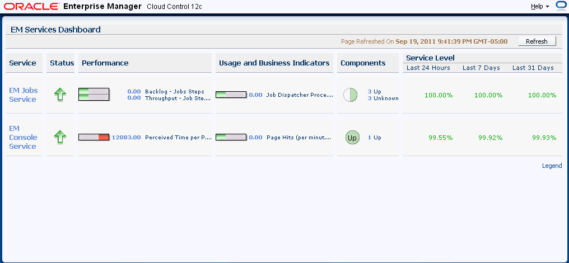Image resolution: width=569 pixels, height=263 pixels.
Task: Click the Service column header
Action: click(22, 63)
